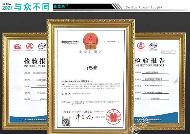The image size is (190, 134).
Task: Click the '发证机关' label
Action: (x=100, y=117)
